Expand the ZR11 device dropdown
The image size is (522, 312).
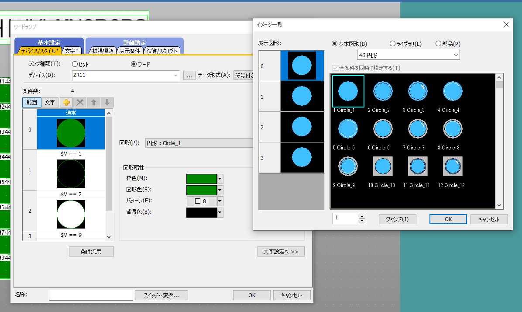click(176, 75)
